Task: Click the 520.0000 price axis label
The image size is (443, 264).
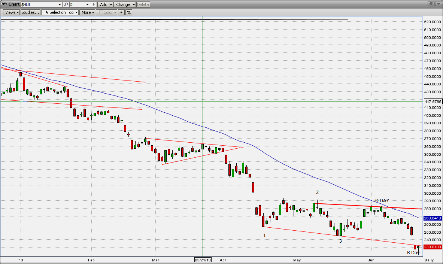Action: 433,22
